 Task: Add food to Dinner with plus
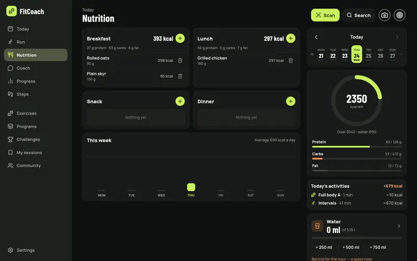[x=291, y=101]
